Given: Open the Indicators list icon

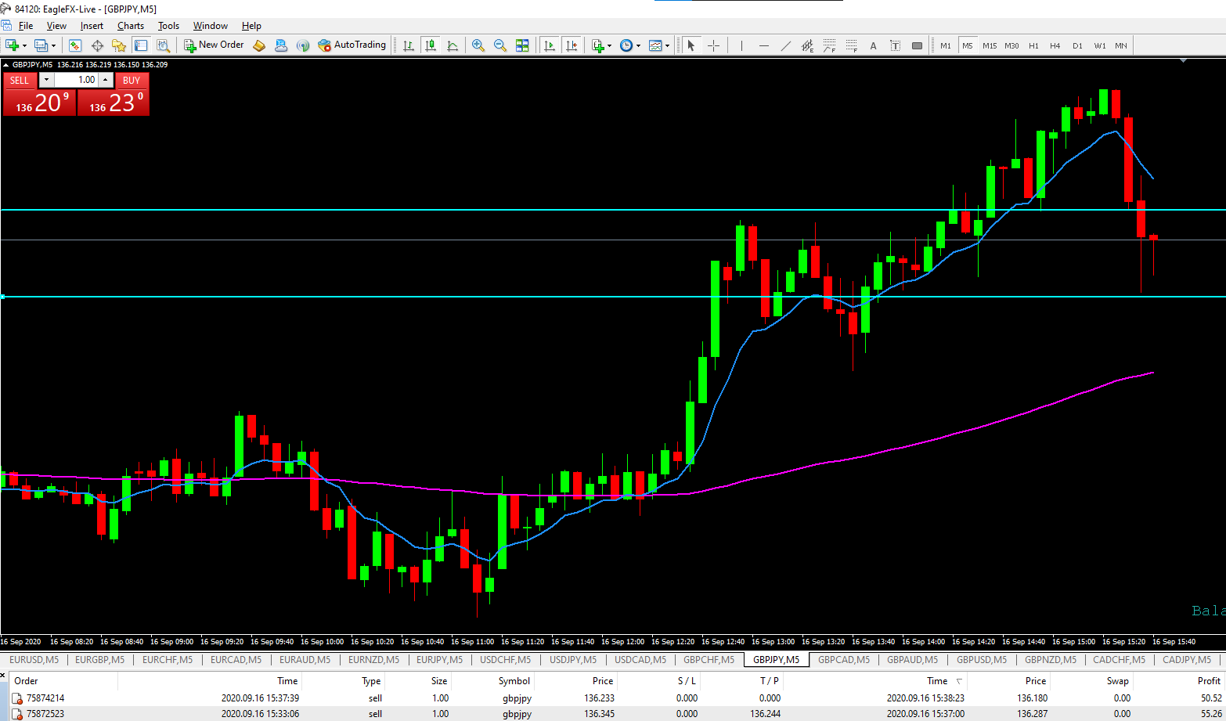Looking at the screenshot, I should [x=598, y=45].
